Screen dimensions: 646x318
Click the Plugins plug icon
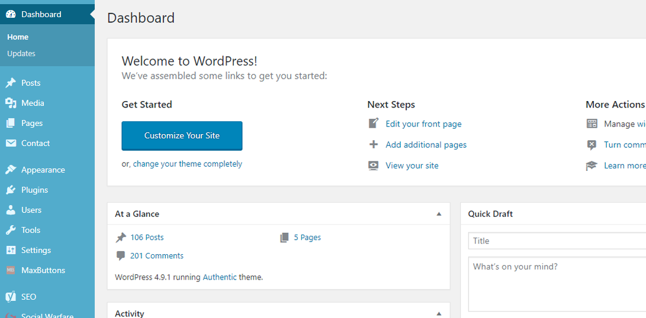pos(11,190)
